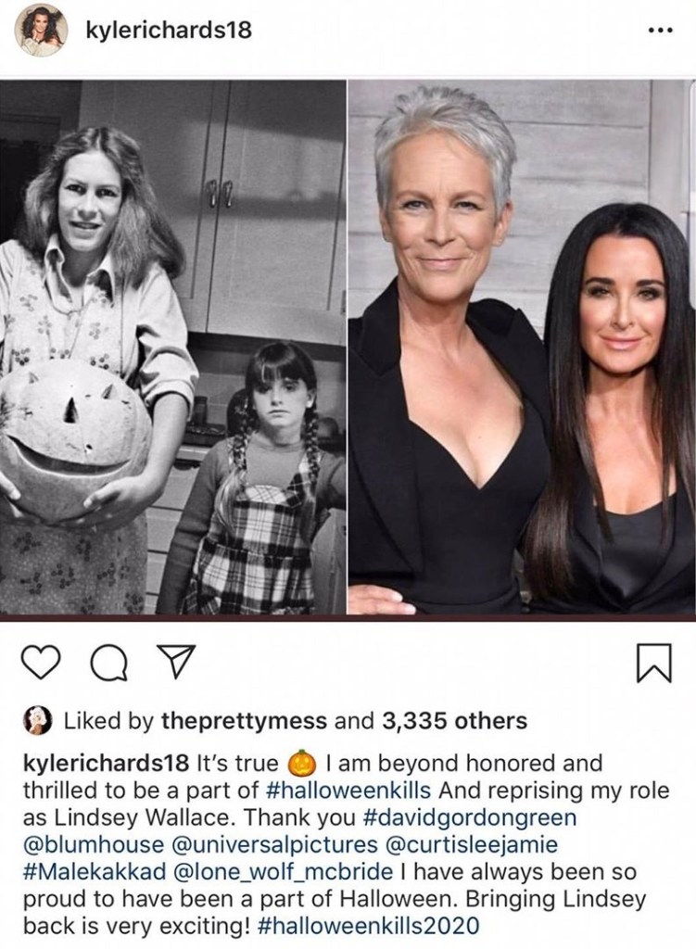Like the post with heart icon
This screenshot has height=949, width=696.
[43, 664]
